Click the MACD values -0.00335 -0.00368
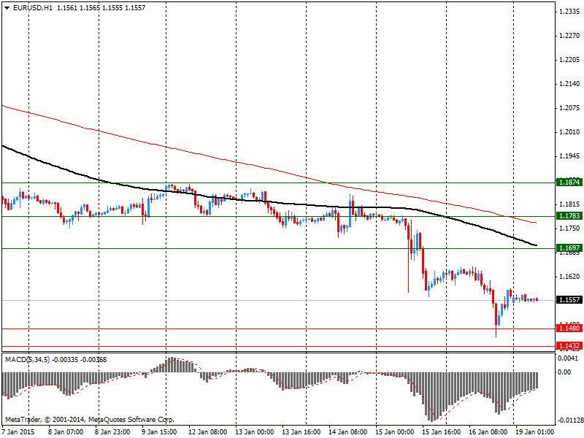Image resolution: width=584 pixels, height=438 pixels. point(80,360)
